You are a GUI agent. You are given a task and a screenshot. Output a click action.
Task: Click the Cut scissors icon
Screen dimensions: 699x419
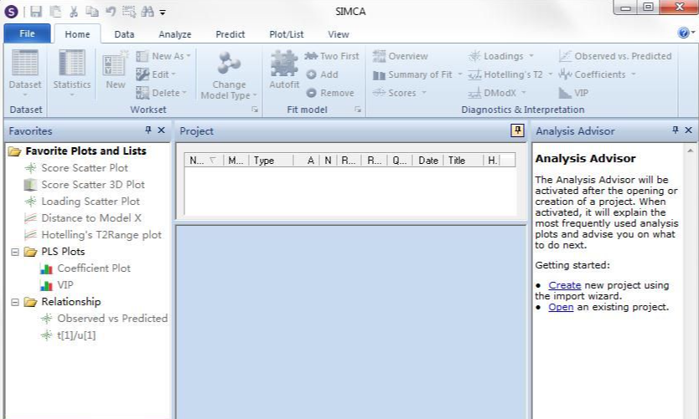tap(74, 12)
